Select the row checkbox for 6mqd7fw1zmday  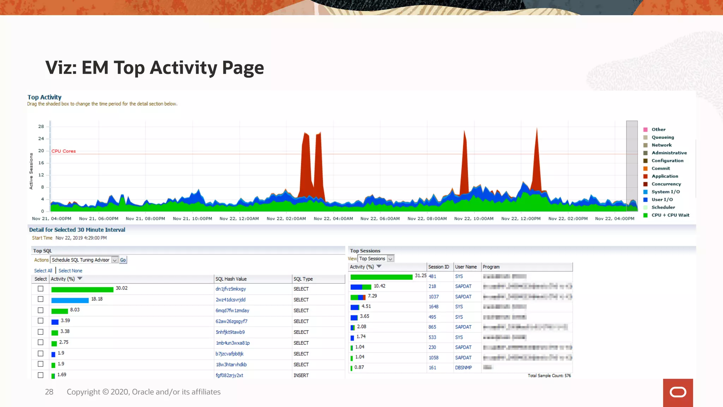41,310
